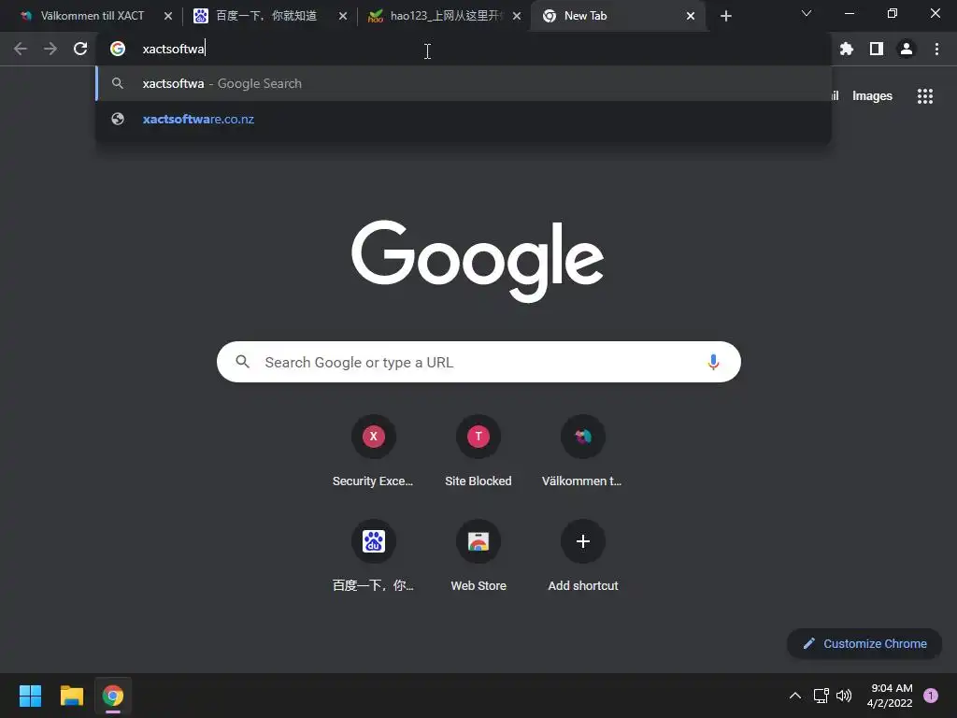Click the Google icon in address bar
Viewport: 957px width, 718px height.
click(118, 49)
